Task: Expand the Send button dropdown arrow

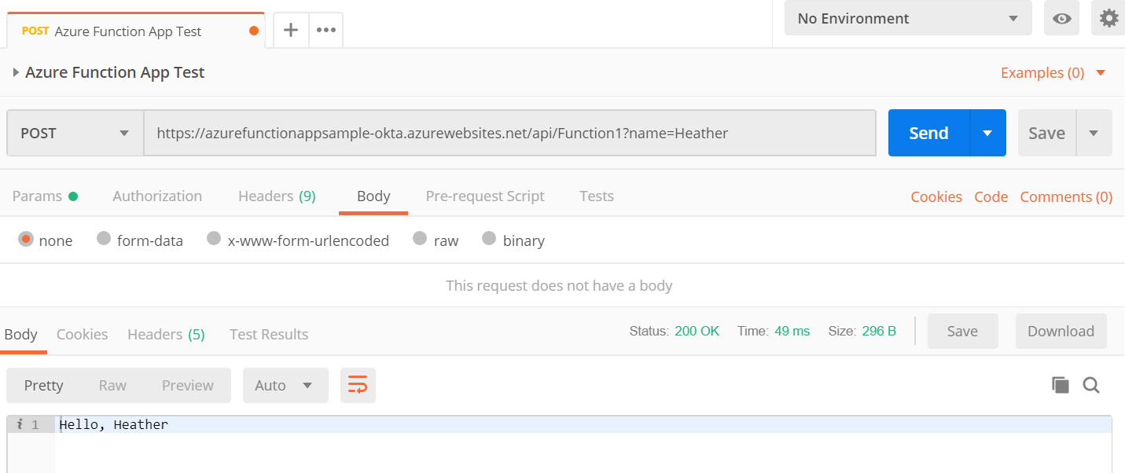Action: click(x=988, y=133)
